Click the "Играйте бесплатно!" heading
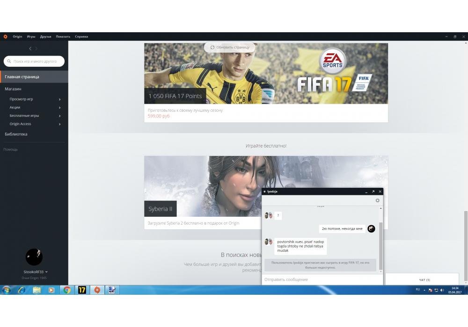This screenshot has width=468, height=327. [x=266, y=146]
